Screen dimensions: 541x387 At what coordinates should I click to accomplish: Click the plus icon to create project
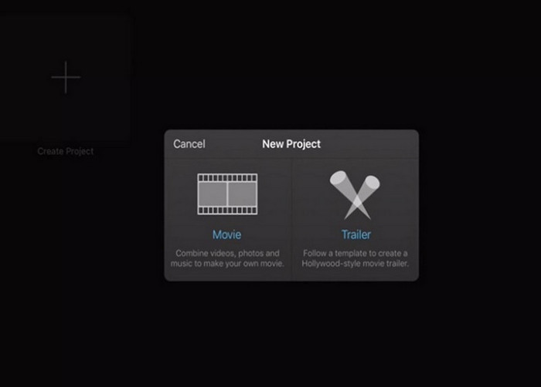(x=66, y=77)
